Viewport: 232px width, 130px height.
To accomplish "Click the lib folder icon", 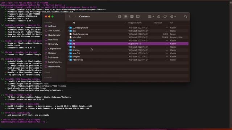I will click(71, 47).
